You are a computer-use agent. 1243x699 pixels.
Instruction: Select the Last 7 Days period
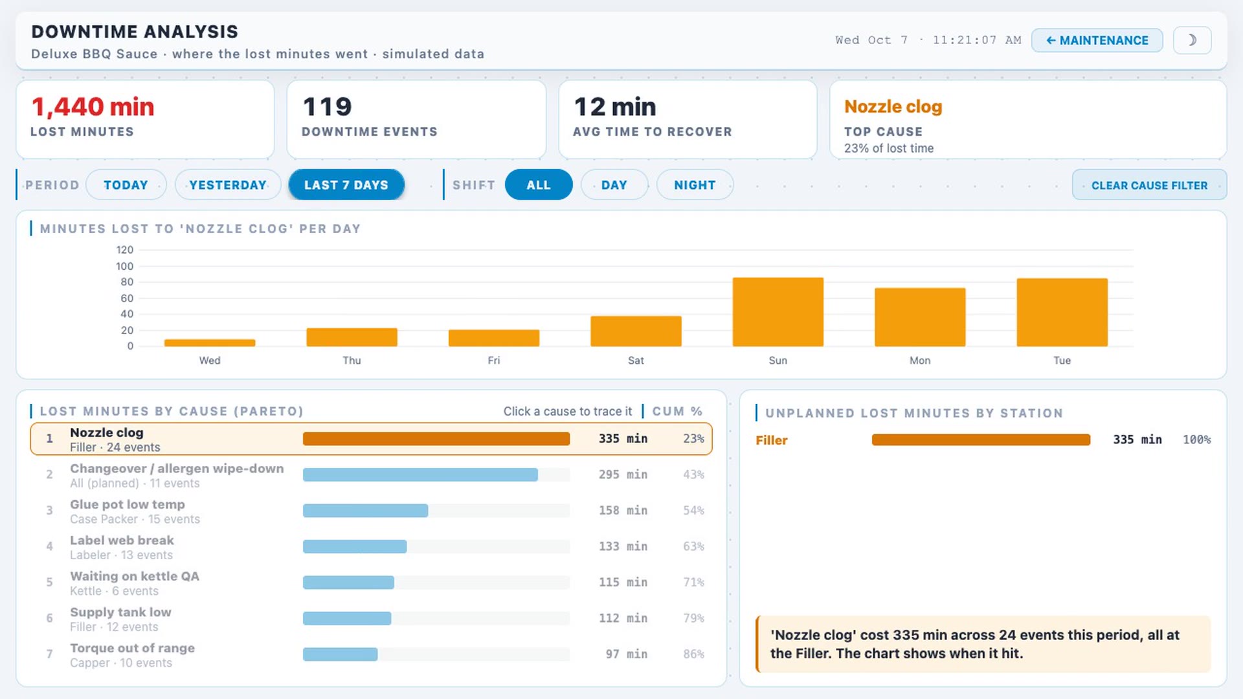click(x=346, y=185)
